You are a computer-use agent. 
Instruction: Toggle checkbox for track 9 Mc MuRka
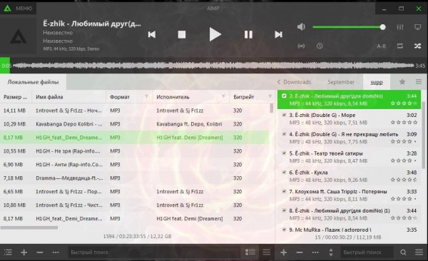tap(284, 230)
